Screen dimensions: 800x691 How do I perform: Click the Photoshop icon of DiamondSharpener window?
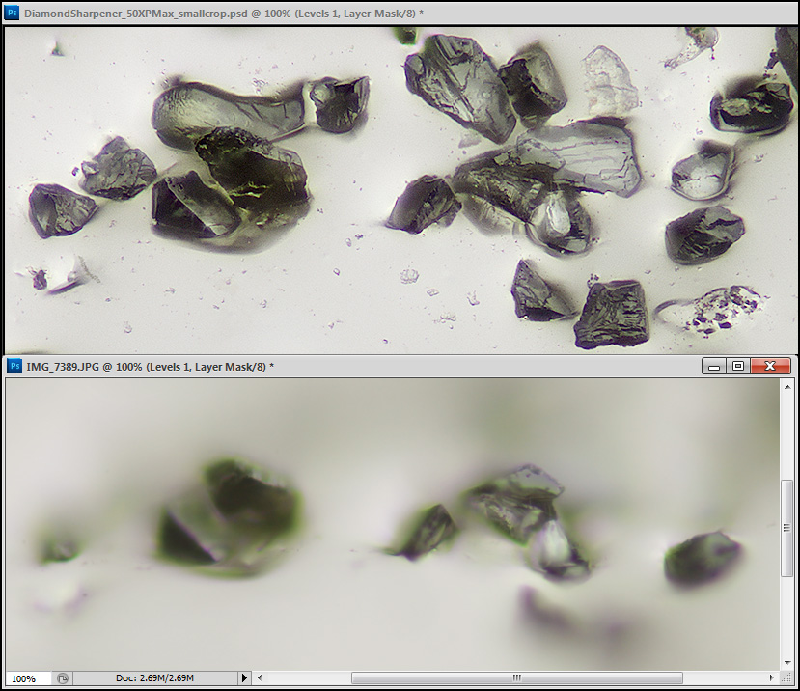tap(13, 13)
